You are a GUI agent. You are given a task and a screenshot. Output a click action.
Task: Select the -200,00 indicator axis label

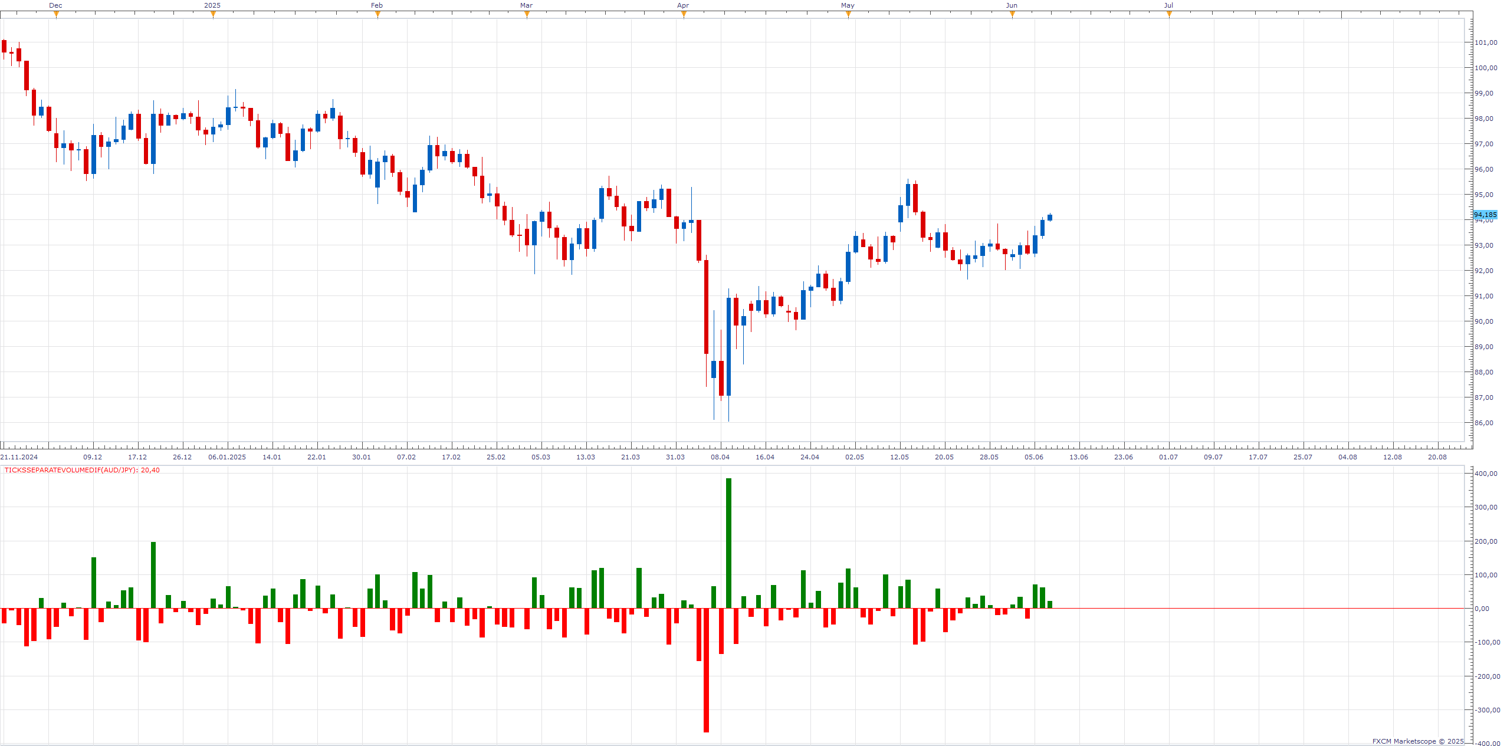(1488, 676)
